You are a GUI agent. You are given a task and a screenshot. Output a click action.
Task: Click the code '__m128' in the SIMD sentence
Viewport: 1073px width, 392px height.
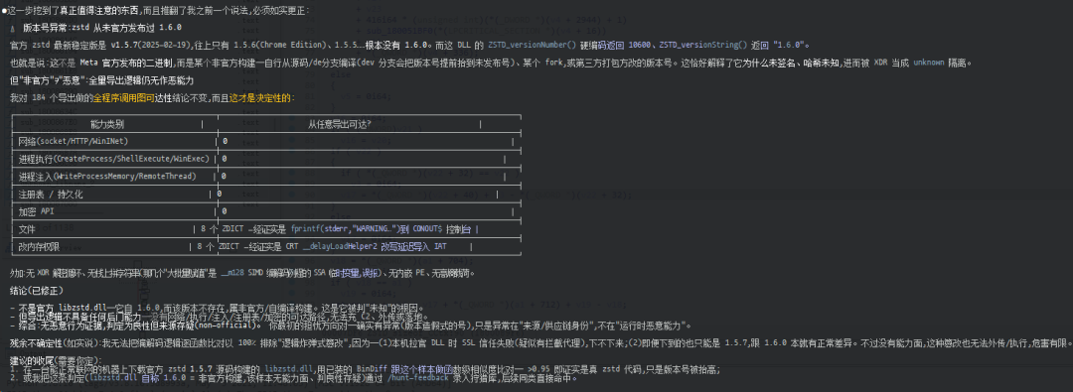click(231, 273)
